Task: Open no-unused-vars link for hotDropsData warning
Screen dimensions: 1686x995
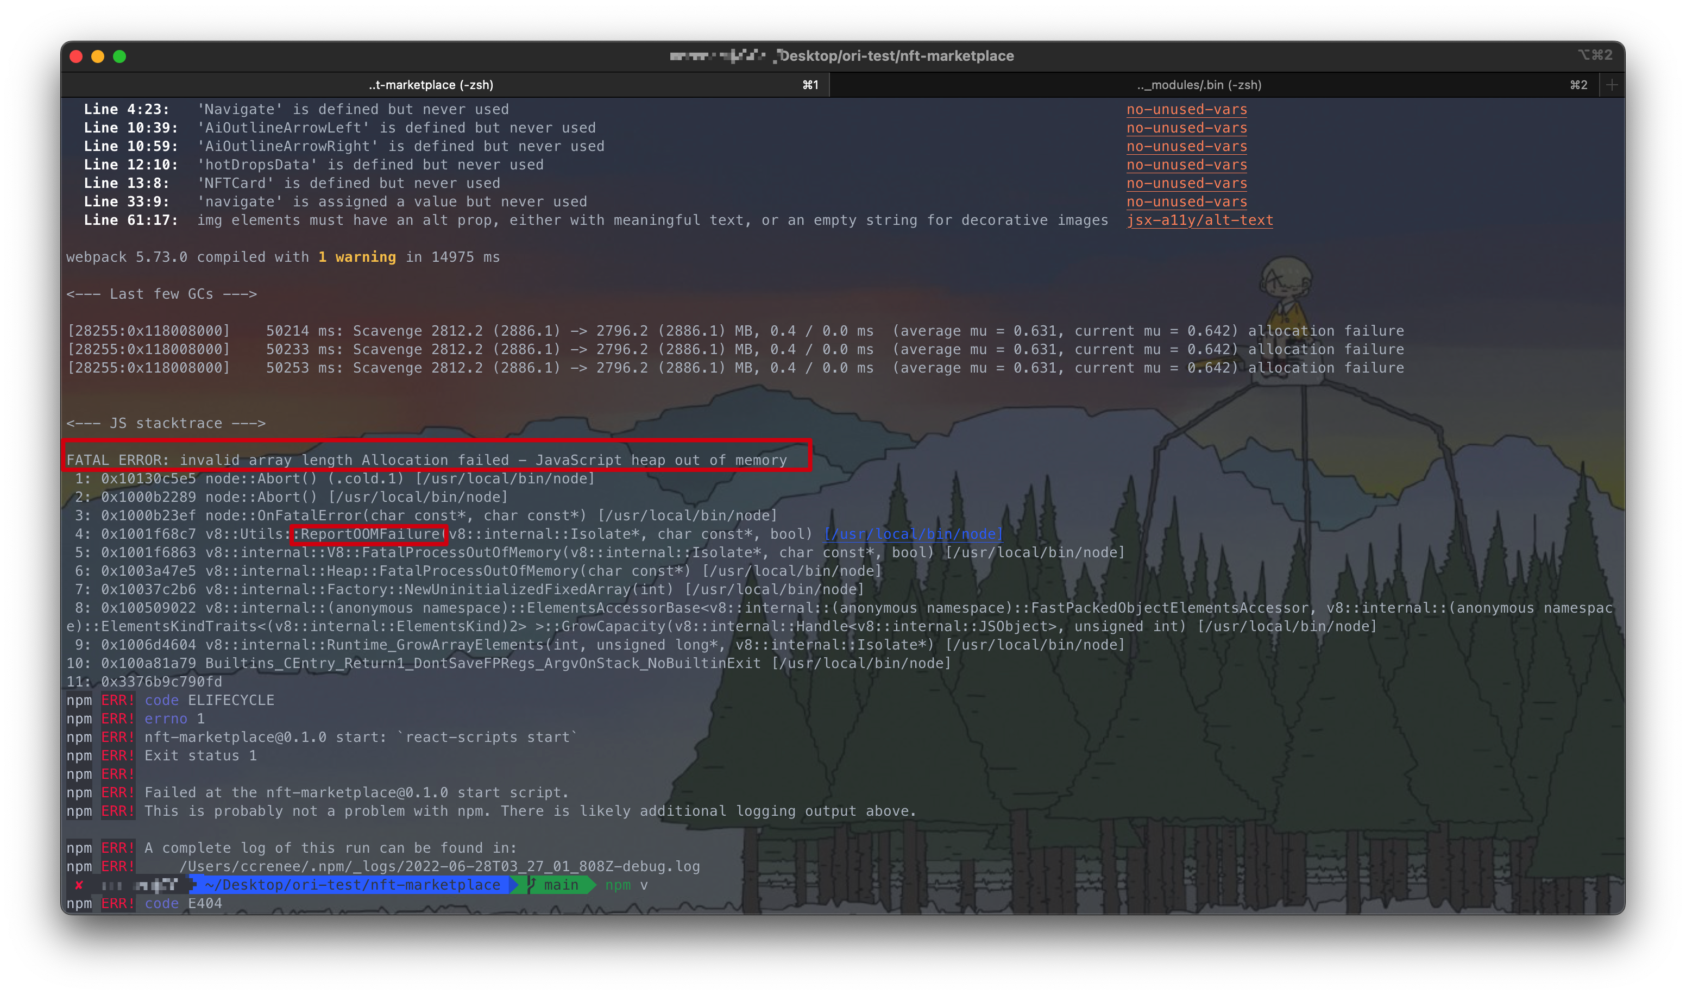Action: pyautogui.click(x=1186, y=165)
